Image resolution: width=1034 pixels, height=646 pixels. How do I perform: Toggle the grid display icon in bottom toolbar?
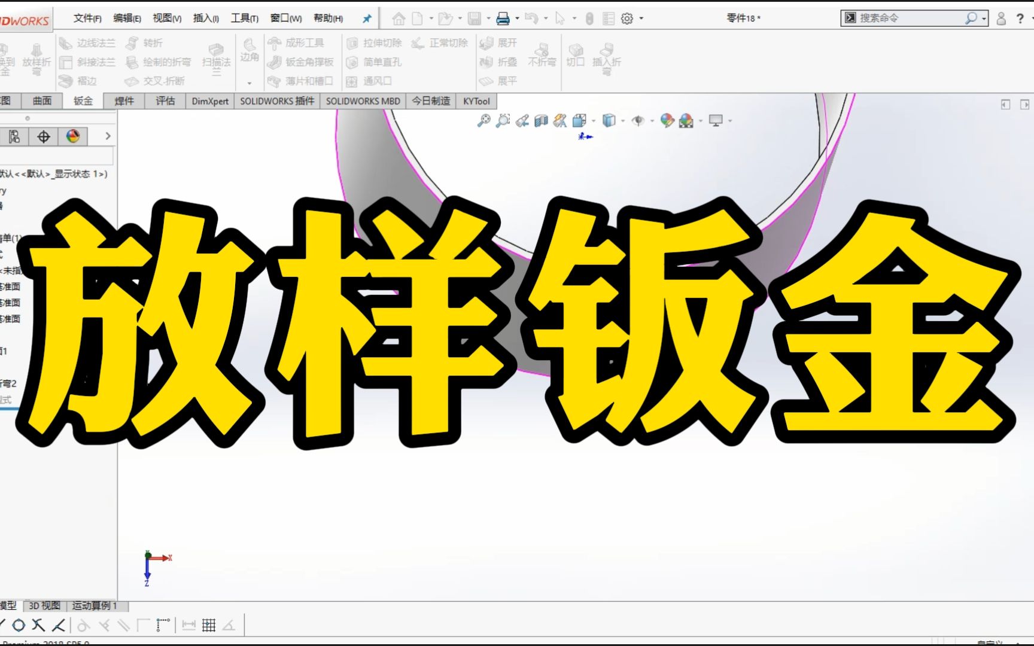(209, 626)
